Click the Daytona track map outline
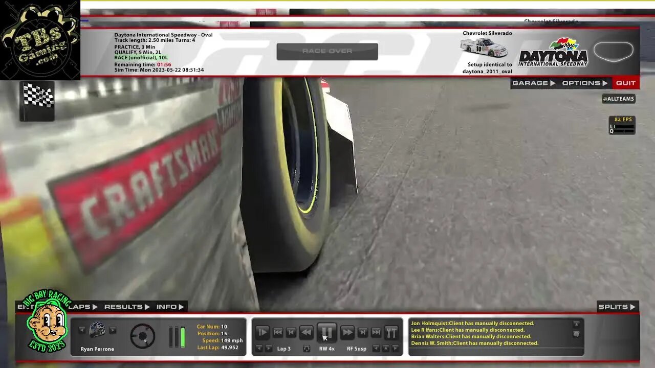Screen dimensions: 655x368 click(614, 52)
